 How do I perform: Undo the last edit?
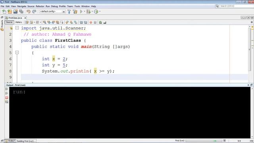click(29, 12)
